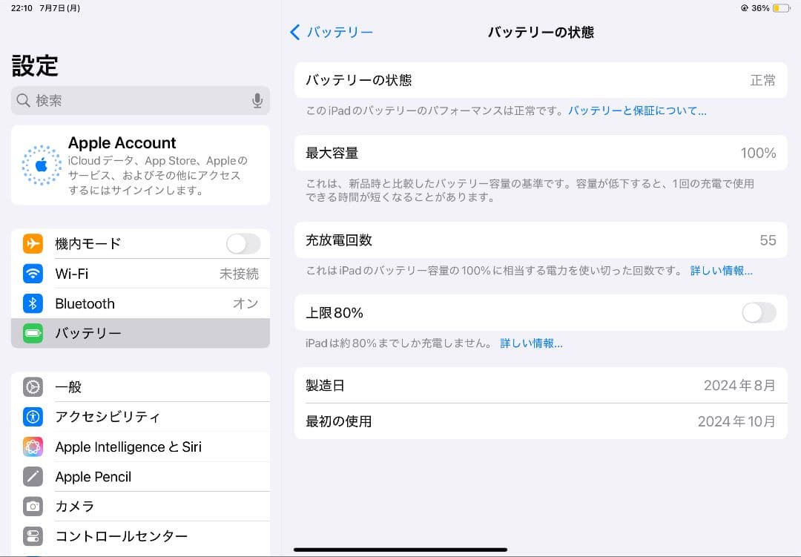This screenshot has width=801, height=557.
Task: Tap the Apple logo in Apple Account row
Action: (x=42, y=165)
